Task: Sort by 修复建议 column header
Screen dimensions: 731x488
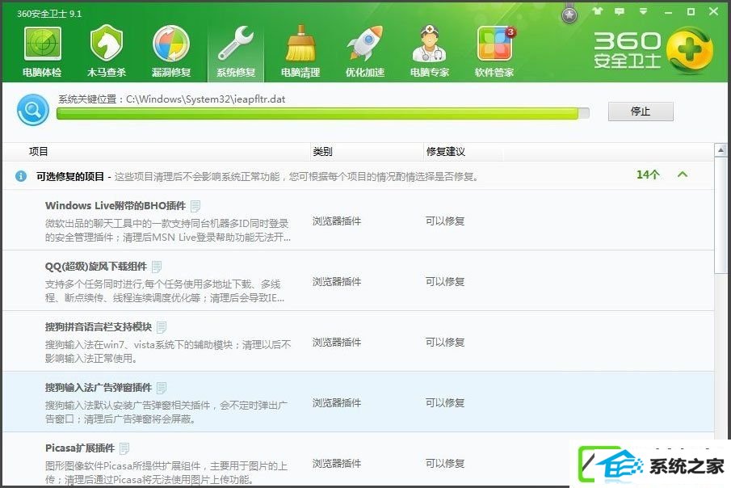Action: pyautogui.click(x=445, y=151)
